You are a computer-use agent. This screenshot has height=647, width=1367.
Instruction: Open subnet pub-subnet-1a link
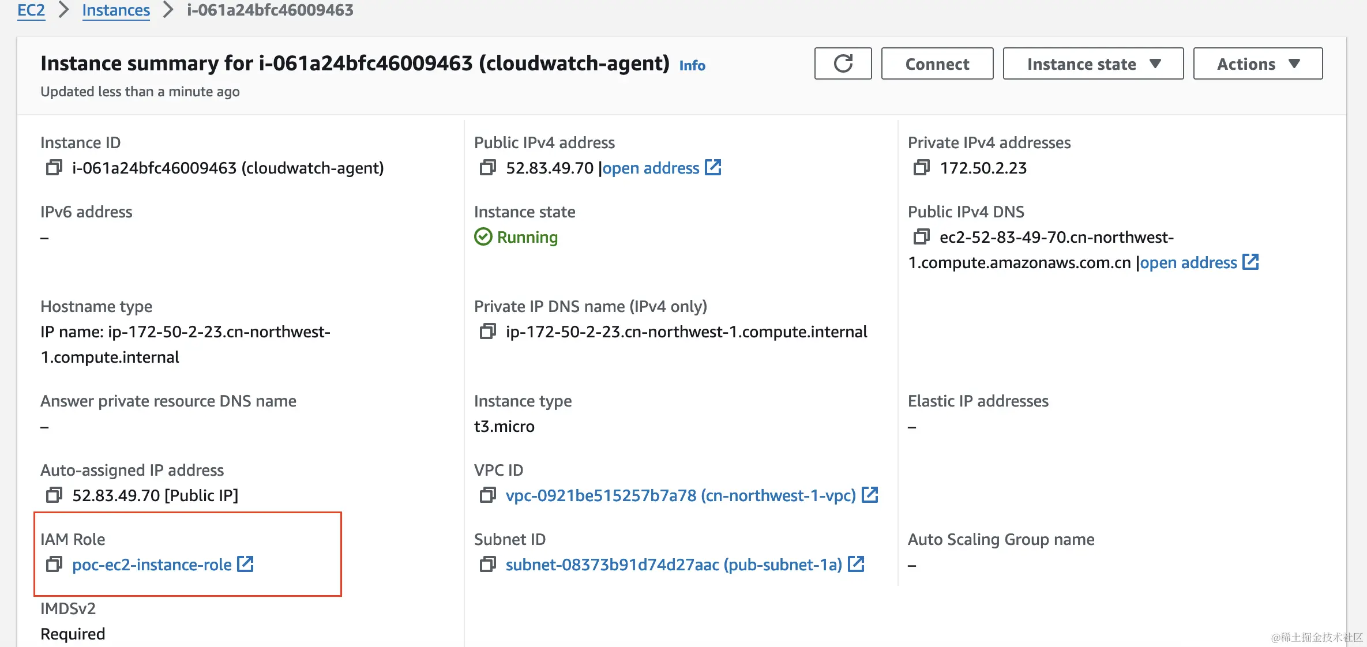674,565
